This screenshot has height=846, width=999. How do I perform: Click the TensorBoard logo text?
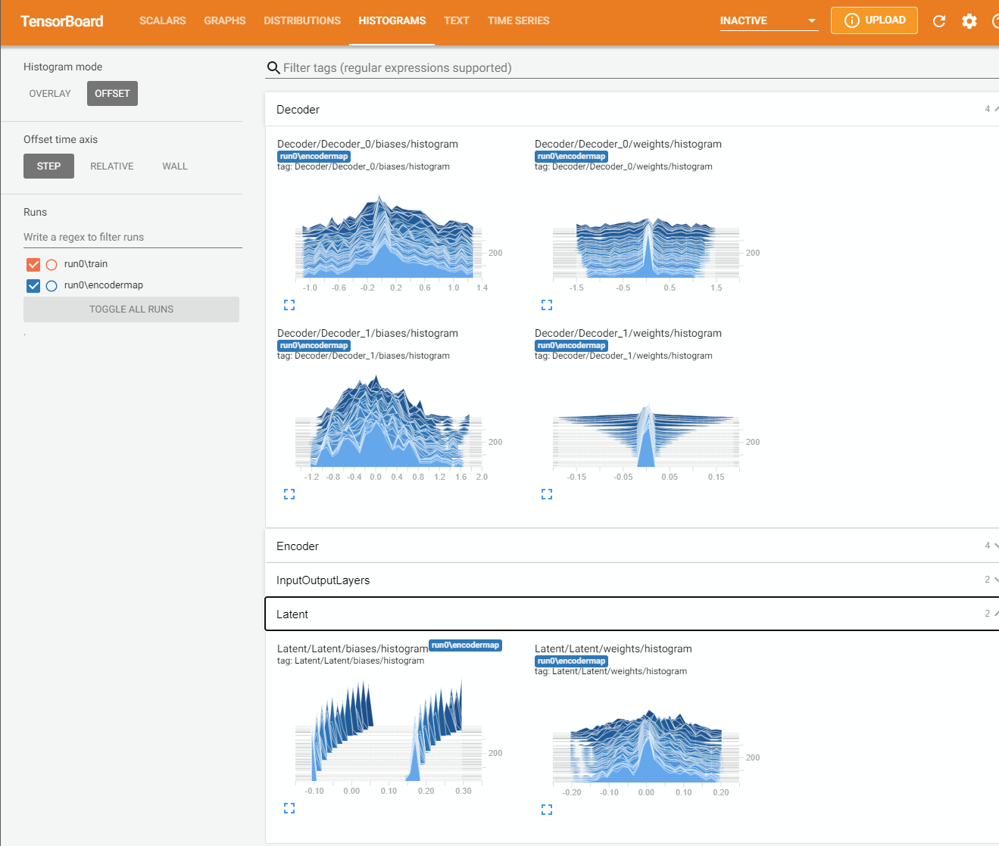pos(62,21)
